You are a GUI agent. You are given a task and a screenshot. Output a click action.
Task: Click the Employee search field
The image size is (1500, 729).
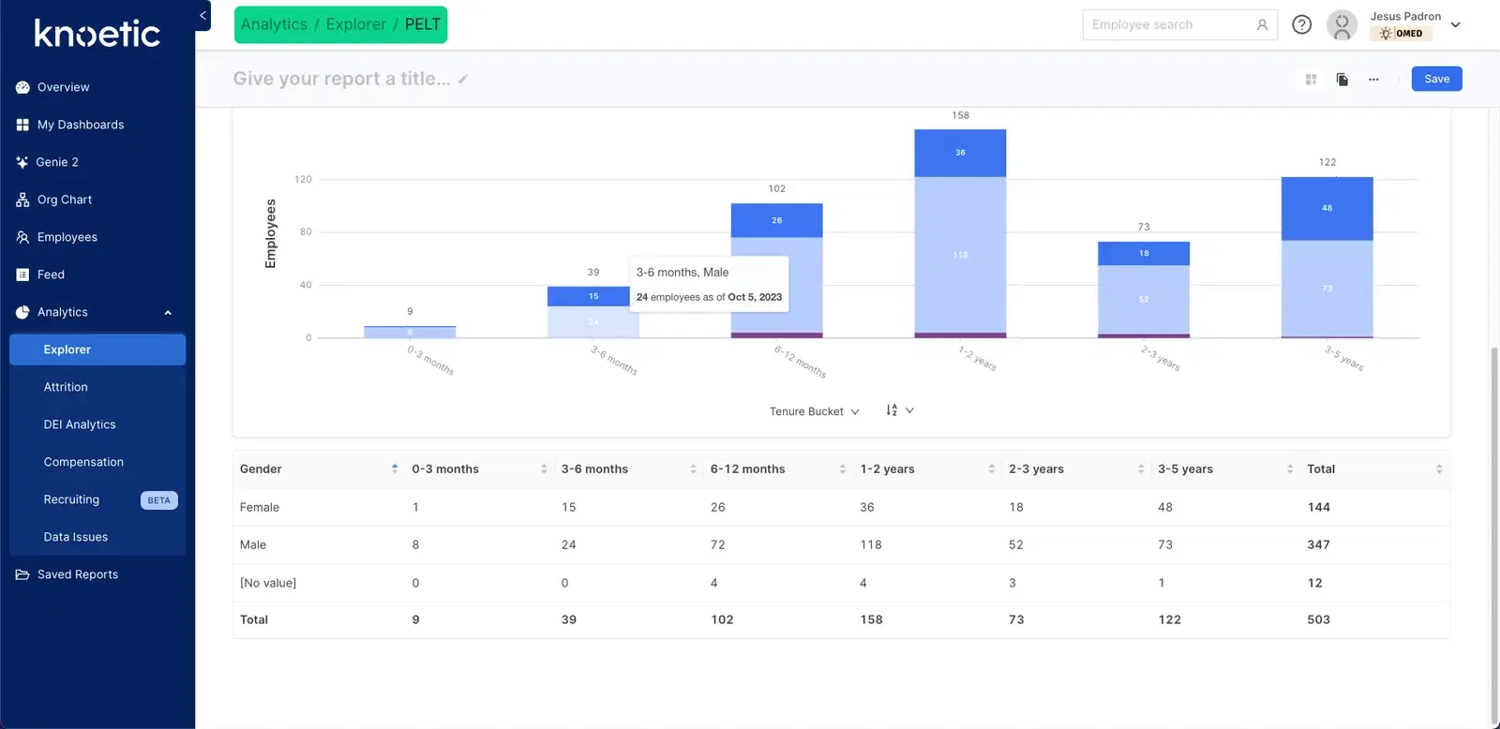click(1179, 25)
